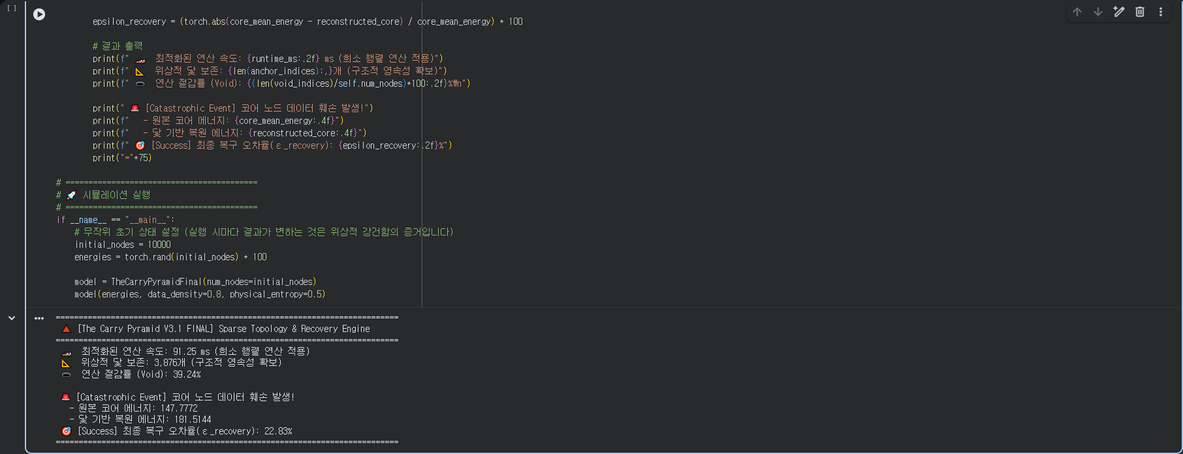The height and width of the screenshot is (454, 1183).
Task: Open the AI edit pencil tool
Action: pos(1119,12)
